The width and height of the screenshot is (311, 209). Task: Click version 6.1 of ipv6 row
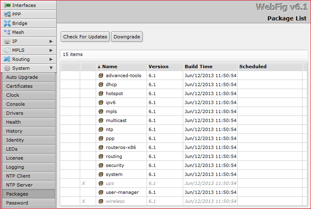pyautogui.click(x=152, y=102)
